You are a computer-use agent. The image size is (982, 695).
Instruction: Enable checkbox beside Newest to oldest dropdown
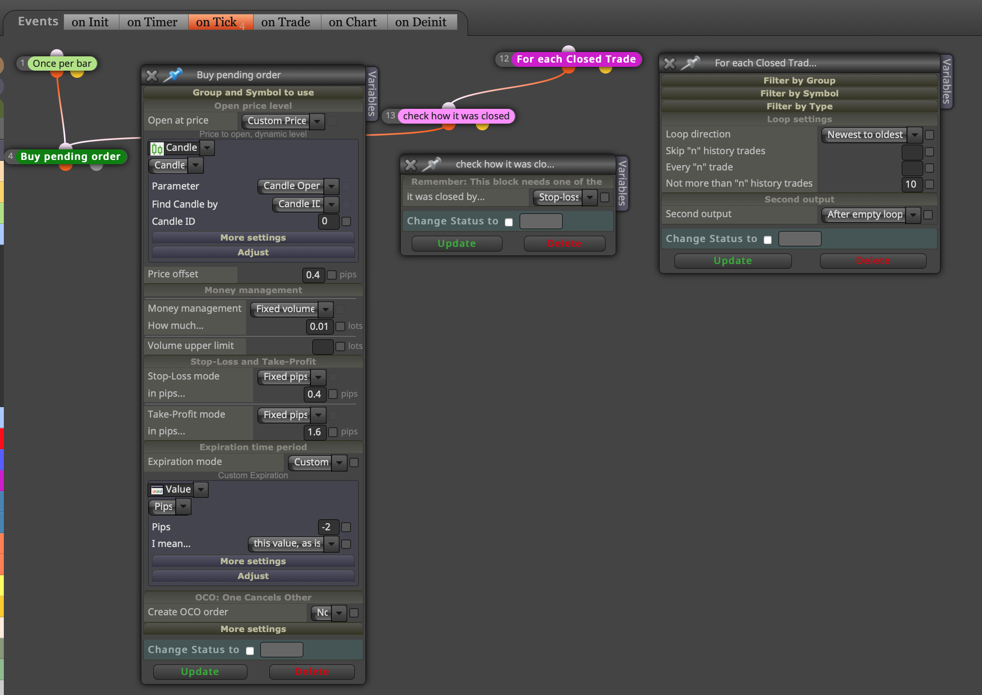(929, 135)
